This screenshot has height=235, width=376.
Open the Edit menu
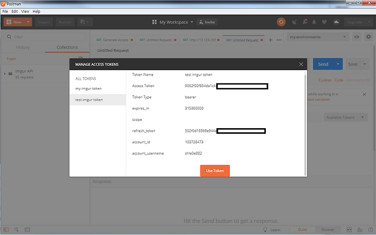pos(15,11)
